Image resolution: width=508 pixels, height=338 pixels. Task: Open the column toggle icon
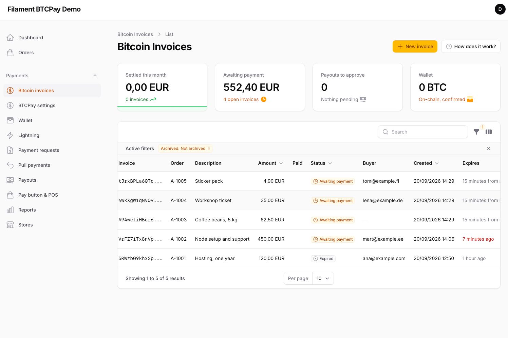pos(489,132)
